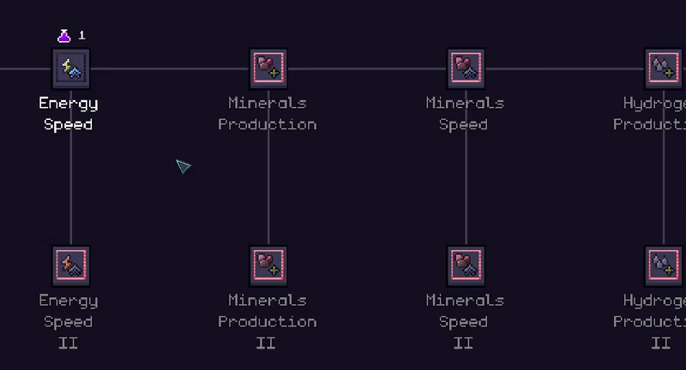The image size is (686, 370).
Task: Click the research cost value '1'
Action: click(x=81, y=35)
